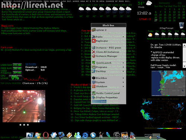The image size is (186, 140).
Task: Launch Internet Explorer from the dock
Action: point(85,135)
